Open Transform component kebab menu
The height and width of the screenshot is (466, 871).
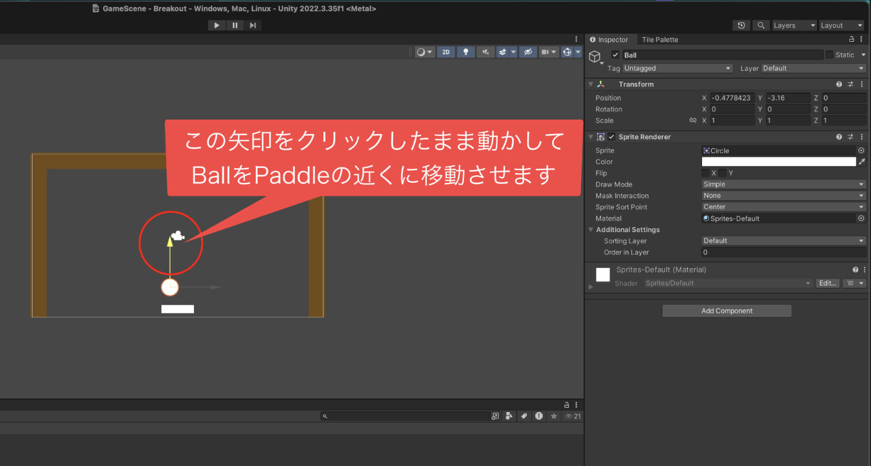click(862, 84)
